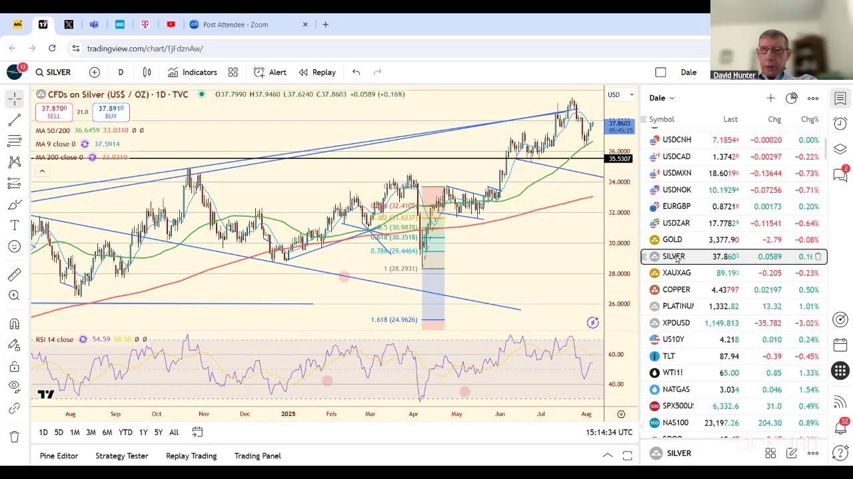Open the emoji and icons tool
853x479 pixels.
[15, 247]
